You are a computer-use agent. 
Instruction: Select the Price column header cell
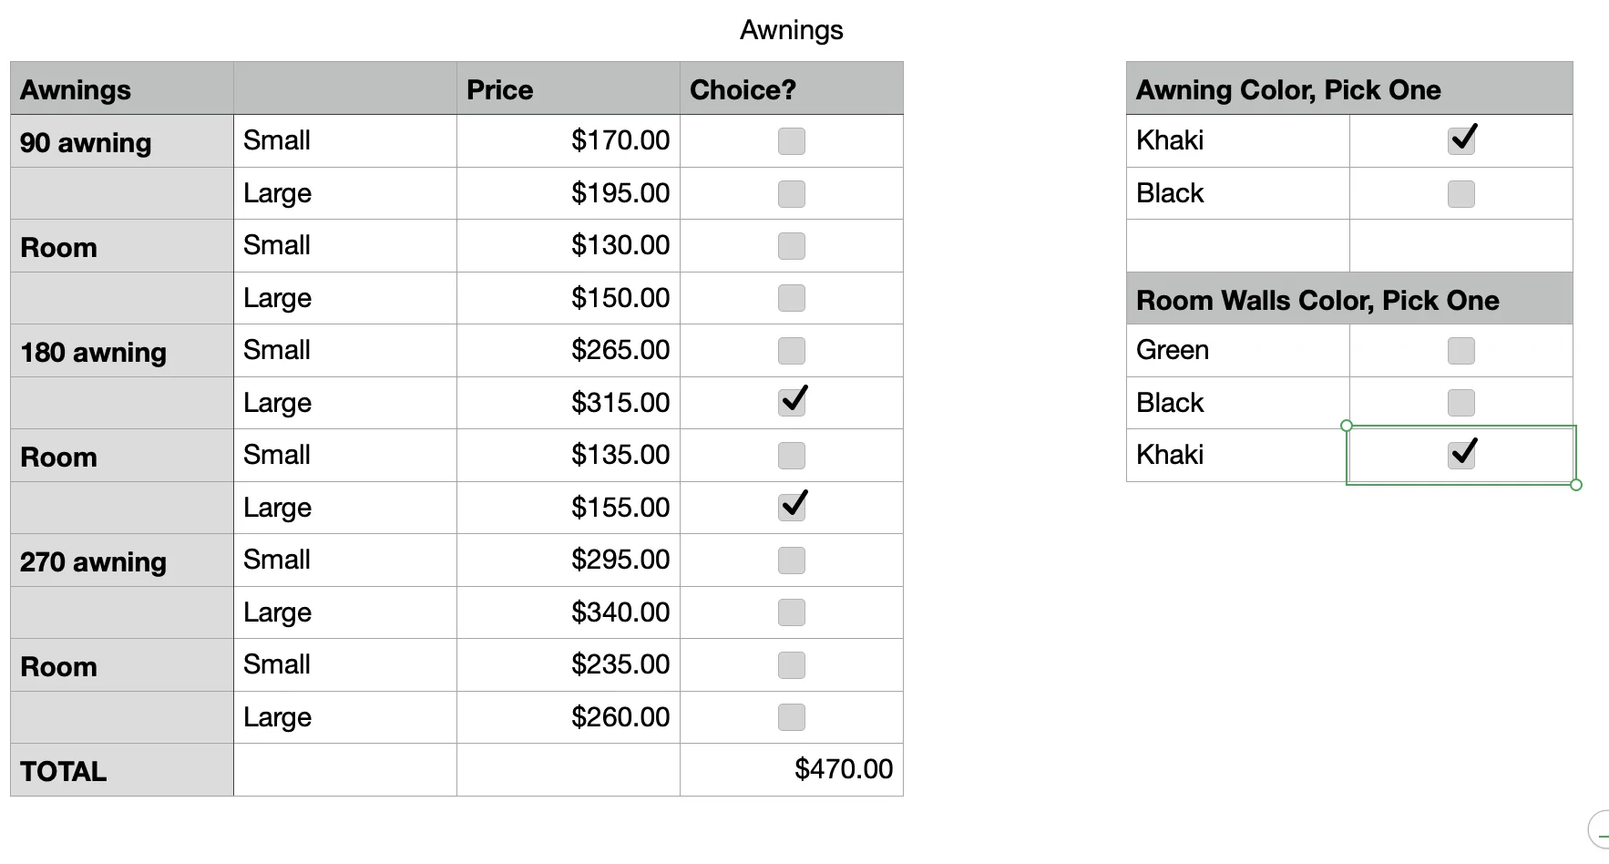[569, 88]
